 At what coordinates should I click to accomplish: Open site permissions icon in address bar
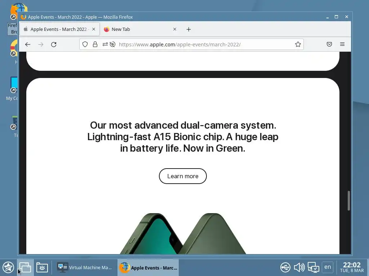105,44
